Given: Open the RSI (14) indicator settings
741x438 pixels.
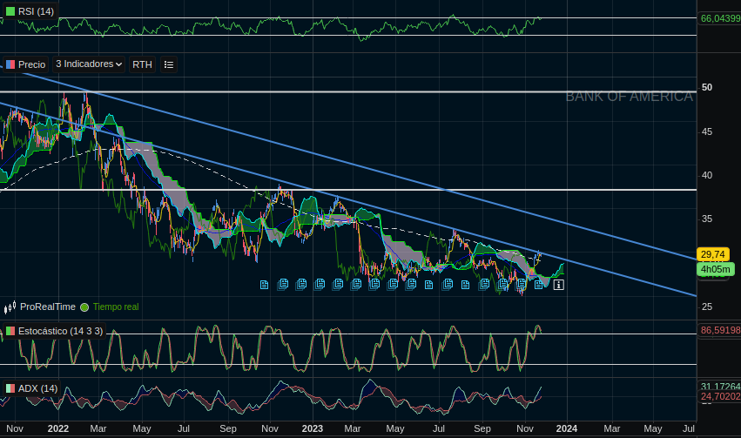Looking at the screenshot, I should (36, 11).
